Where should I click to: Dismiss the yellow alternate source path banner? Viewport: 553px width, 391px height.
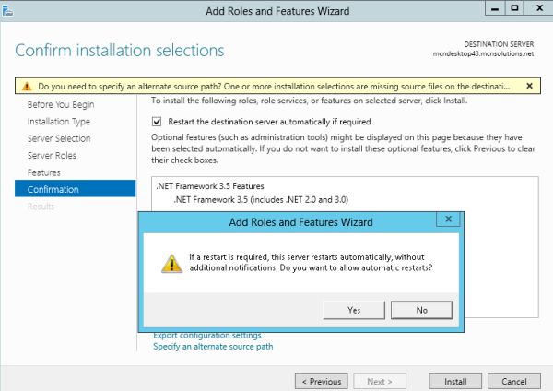tap(529, 86)
